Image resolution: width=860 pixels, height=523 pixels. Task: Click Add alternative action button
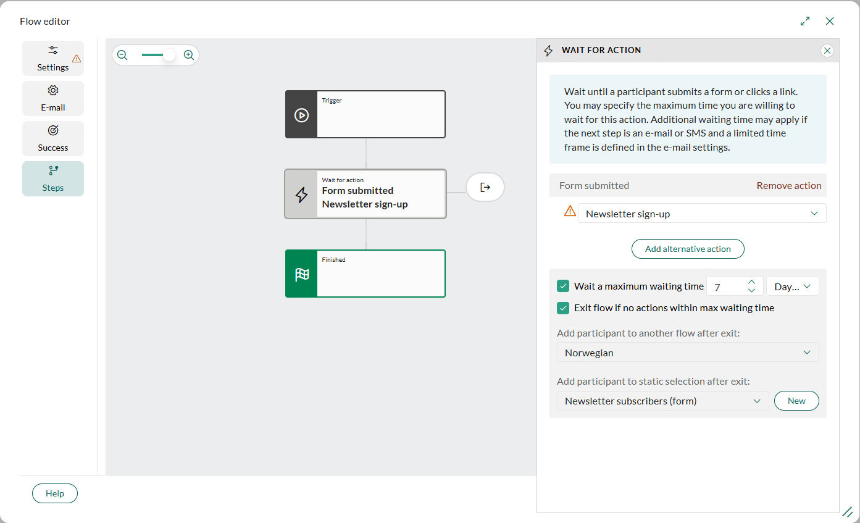coord(688,249)
